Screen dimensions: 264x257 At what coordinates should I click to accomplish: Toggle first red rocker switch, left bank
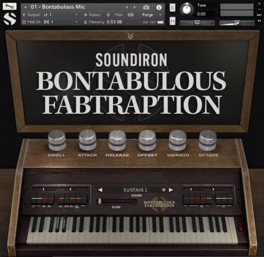[x=45, y=199]
